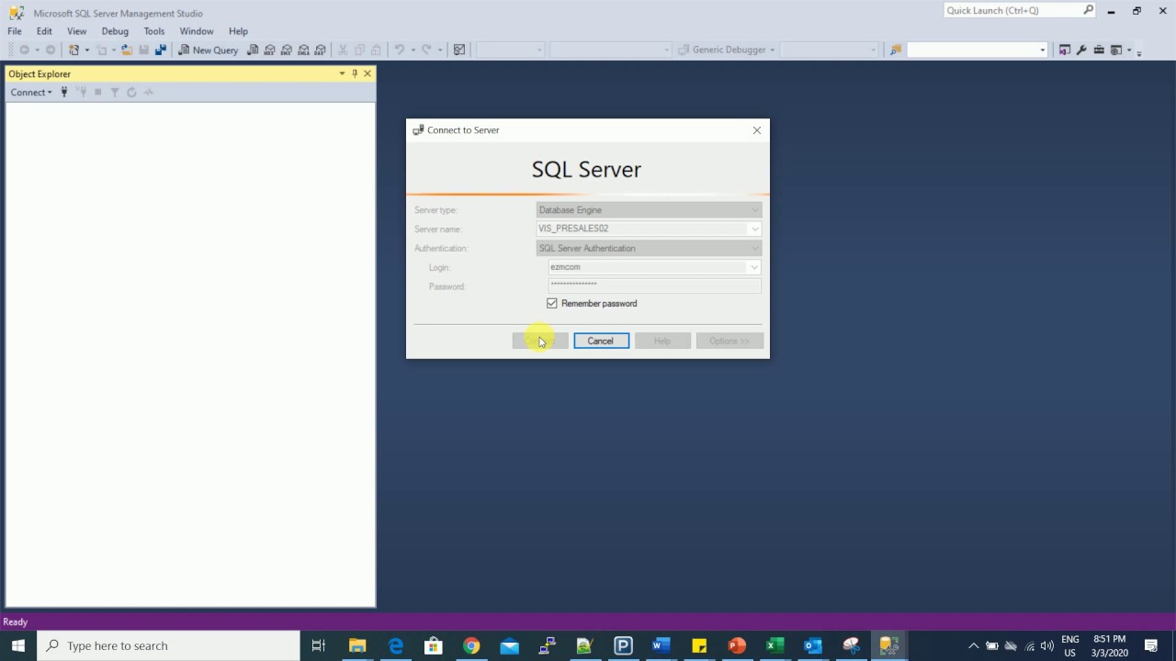Open Sticky Notes from the taskbar
The height and width of the screenshot is (661, 1176).
click(699, 645)
